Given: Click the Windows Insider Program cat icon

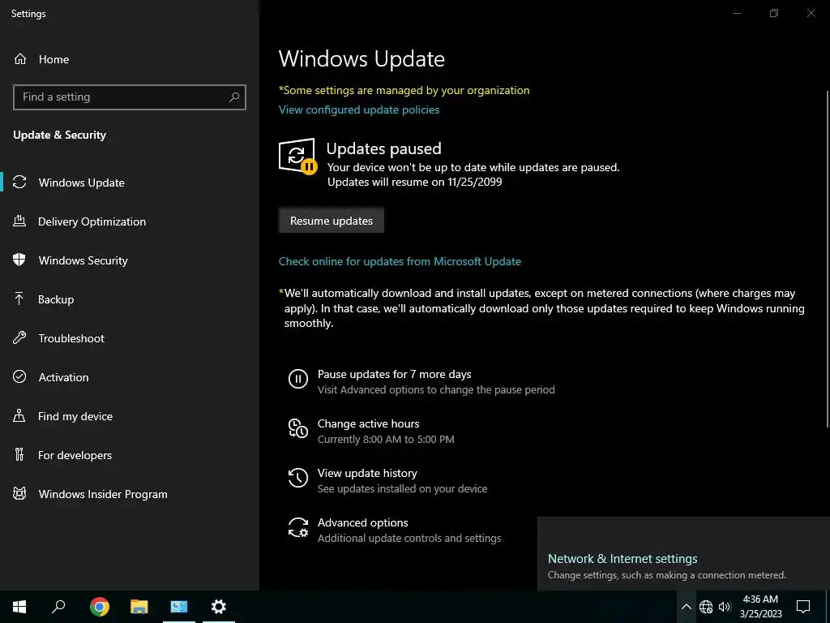Looking at the screenshot, I should (x=19, y=494).
